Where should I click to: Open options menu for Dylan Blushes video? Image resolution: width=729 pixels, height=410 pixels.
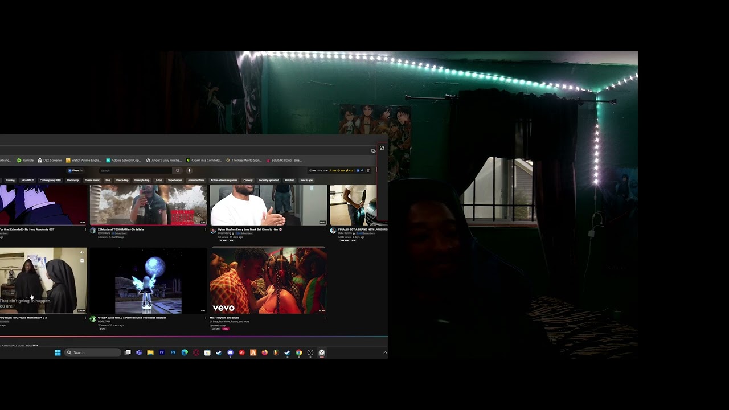coord(326,230)
